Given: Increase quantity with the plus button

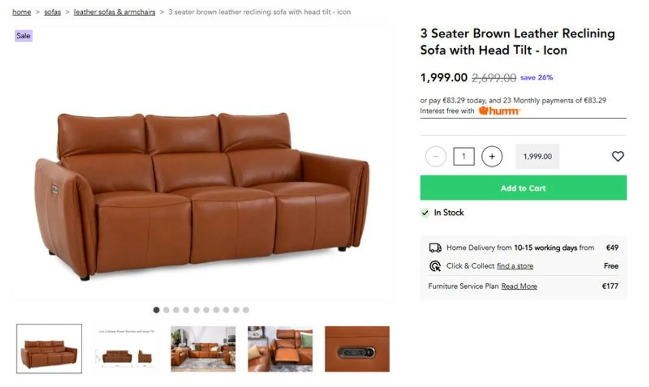Looking at the screenshot, I should (492, 157).
